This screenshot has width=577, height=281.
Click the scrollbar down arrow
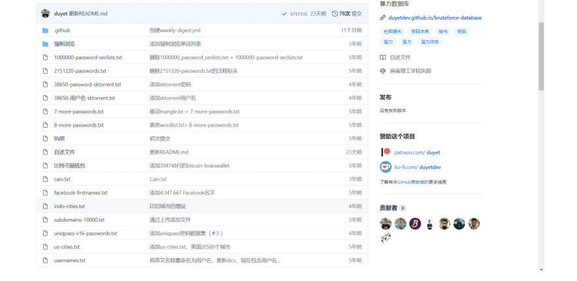(541, 270)
